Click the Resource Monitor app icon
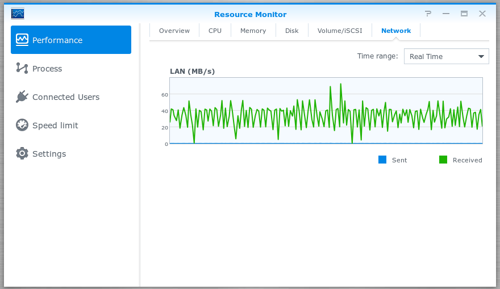This screenshot has height=289, width=500. 18,14
